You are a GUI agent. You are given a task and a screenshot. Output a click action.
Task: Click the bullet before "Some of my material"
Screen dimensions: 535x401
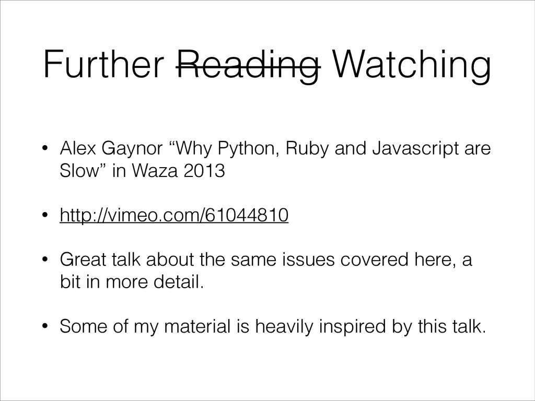pos(44,326)
